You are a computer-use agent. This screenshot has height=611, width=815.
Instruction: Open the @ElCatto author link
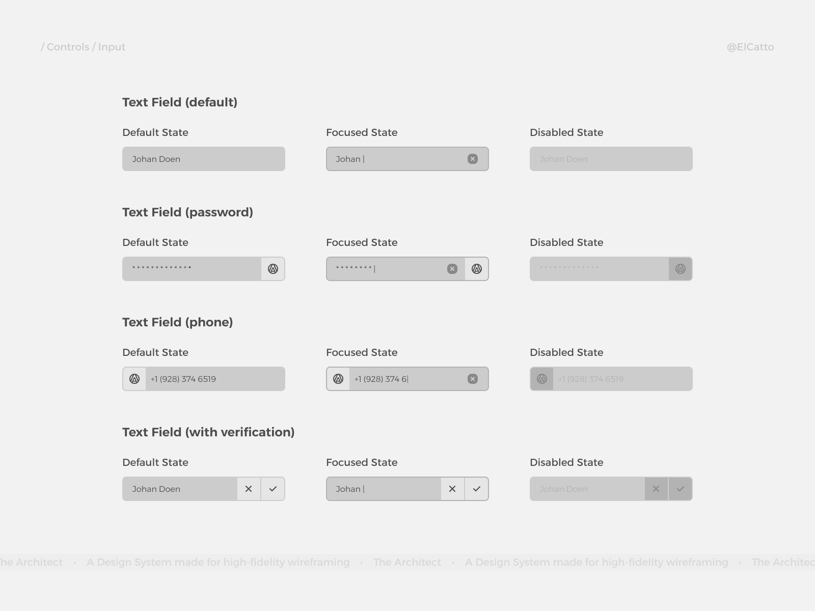pos(750,47)
